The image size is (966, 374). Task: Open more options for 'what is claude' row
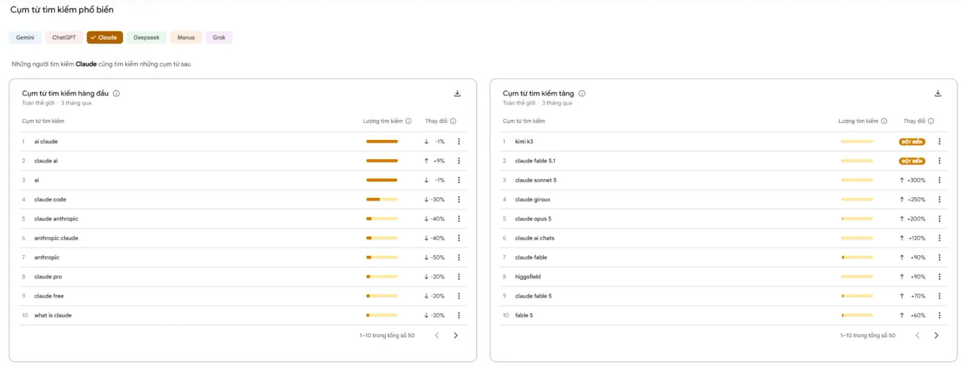click(459, 315)
